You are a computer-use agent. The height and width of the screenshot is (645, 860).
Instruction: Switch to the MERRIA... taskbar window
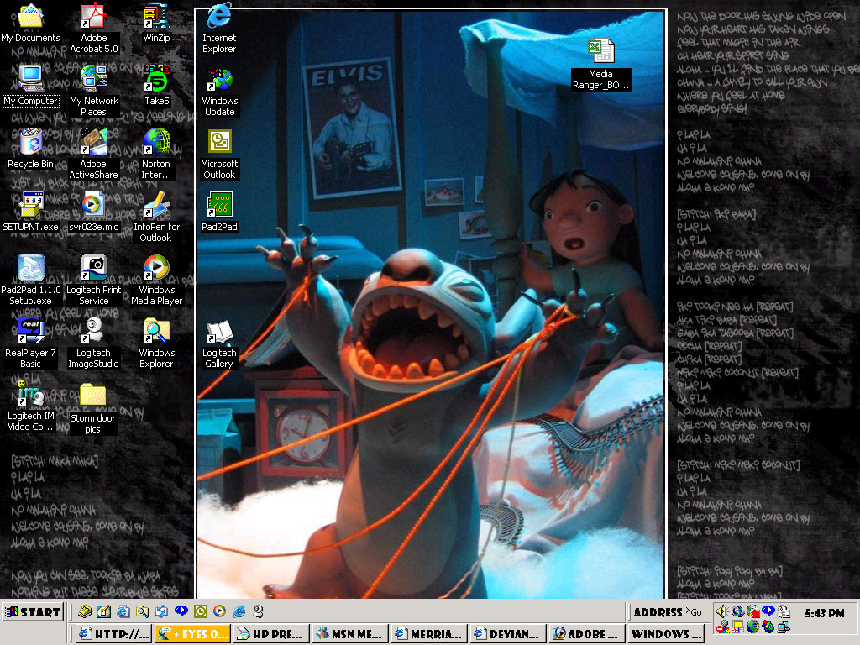(429, 634)
